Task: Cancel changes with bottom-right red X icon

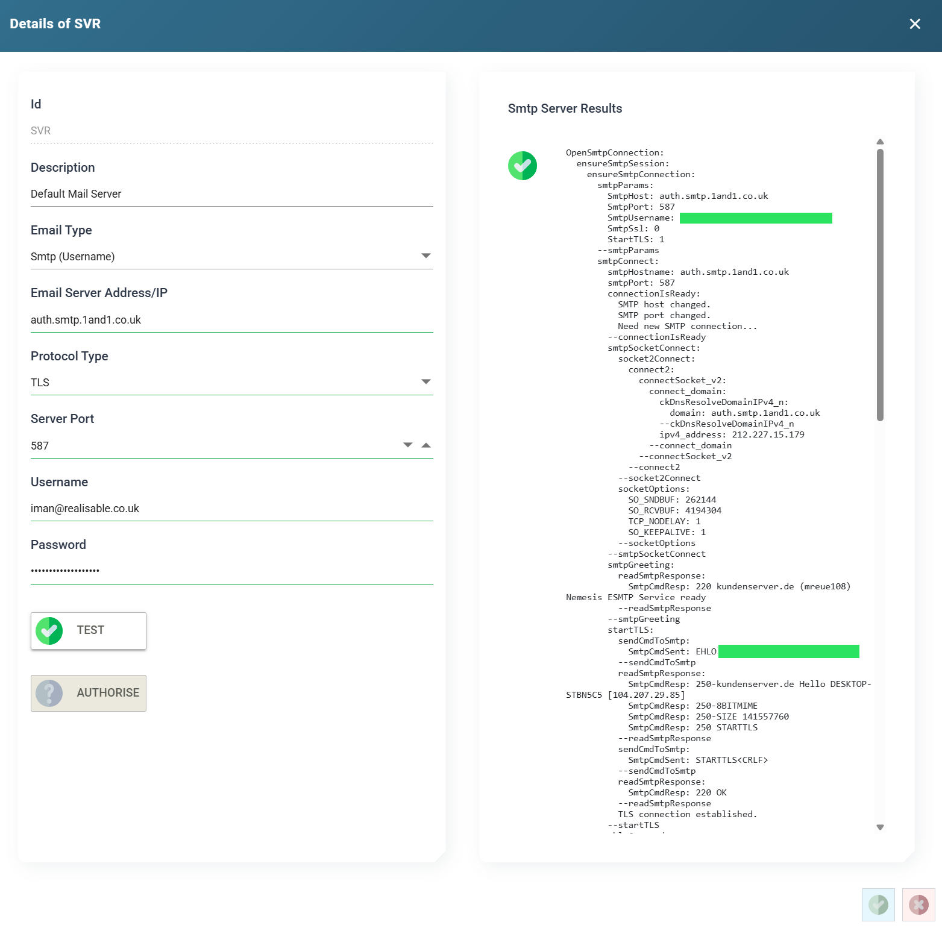Action: [x=918, y=904]
